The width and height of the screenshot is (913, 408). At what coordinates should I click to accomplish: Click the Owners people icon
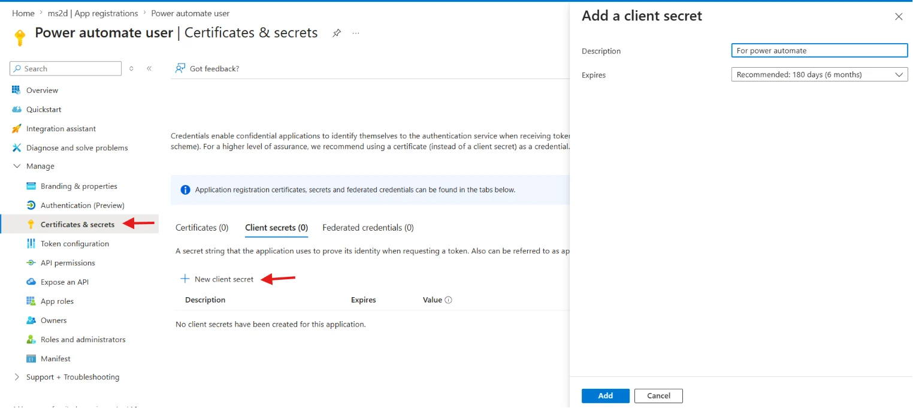tap(31, 321)
